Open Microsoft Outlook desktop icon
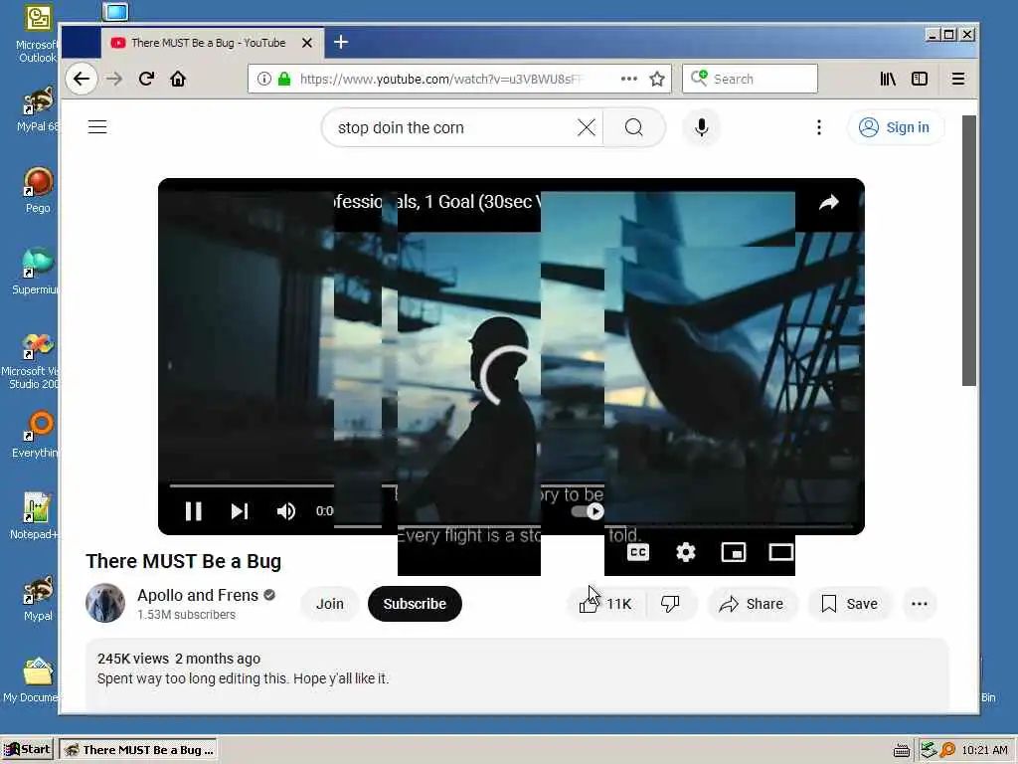Viewport: 1018px width, 764px height. point(38,34)
